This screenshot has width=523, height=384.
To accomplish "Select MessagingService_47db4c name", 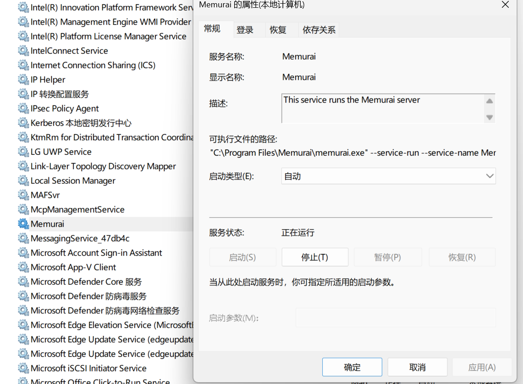I will (80, 238).
